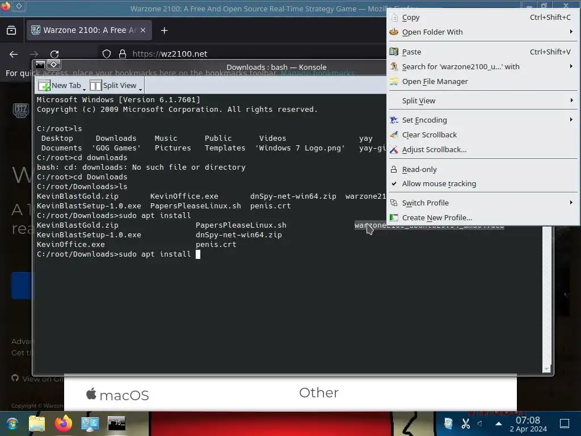Click Firefox tracking protection shield icon
The image size is (581, 436).
click(x=107, y=54)
